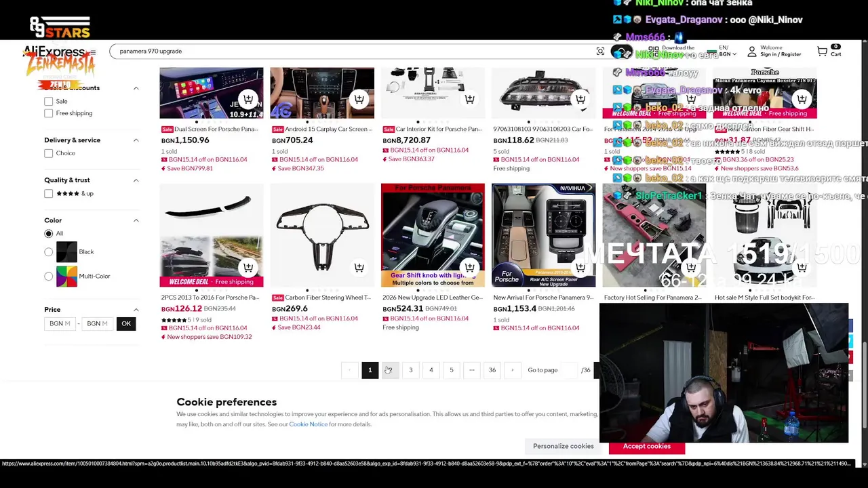Image resolution: width=868 pixels, height=488 pixels.
Task: Check the four stars & up filter
Action: tap(48, 193)
